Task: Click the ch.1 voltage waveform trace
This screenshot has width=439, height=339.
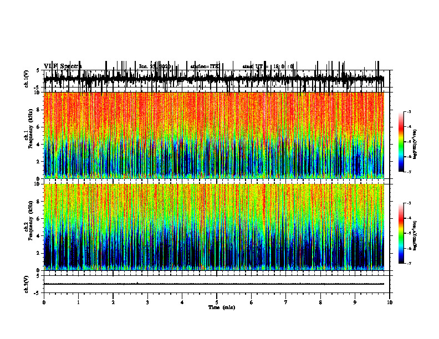Action: click(x=214, y=79)
